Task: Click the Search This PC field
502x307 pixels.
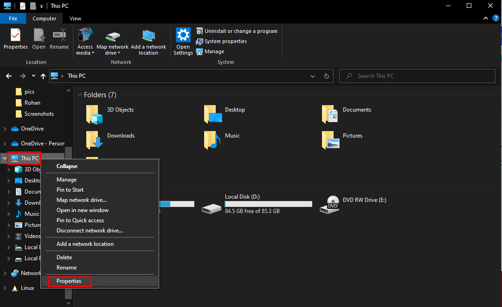Action: point(417,76)
